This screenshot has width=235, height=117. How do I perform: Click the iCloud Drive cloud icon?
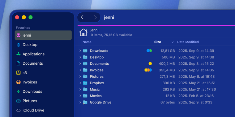point(19,110)
